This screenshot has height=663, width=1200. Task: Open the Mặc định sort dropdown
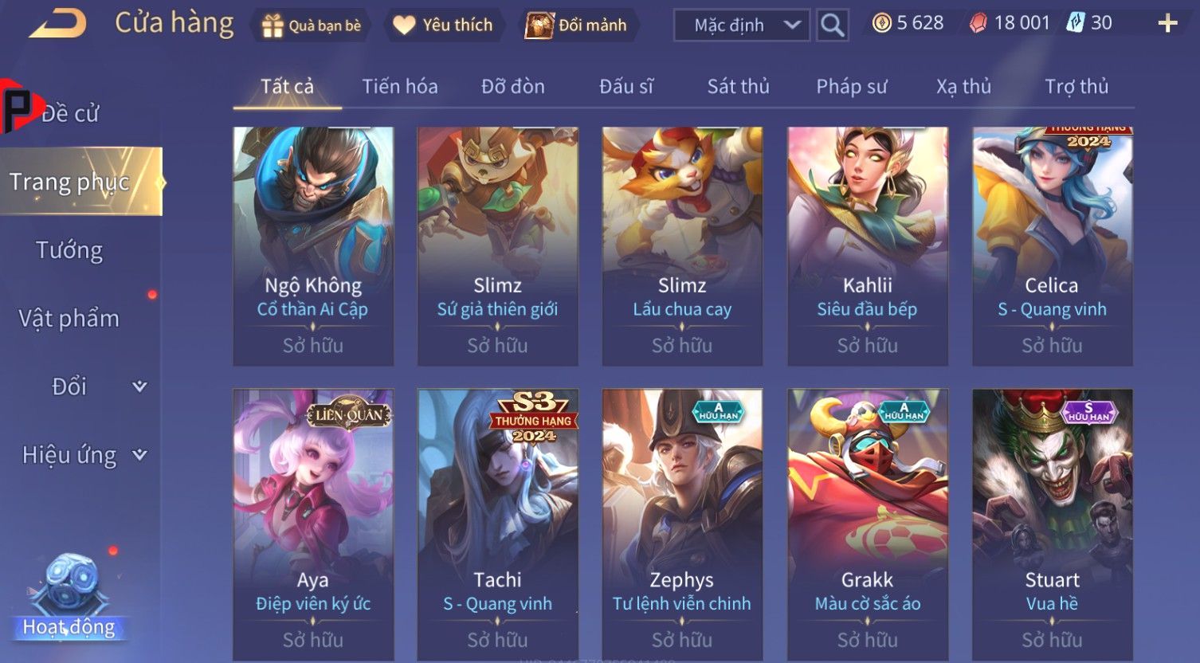(x=742, y=25)
